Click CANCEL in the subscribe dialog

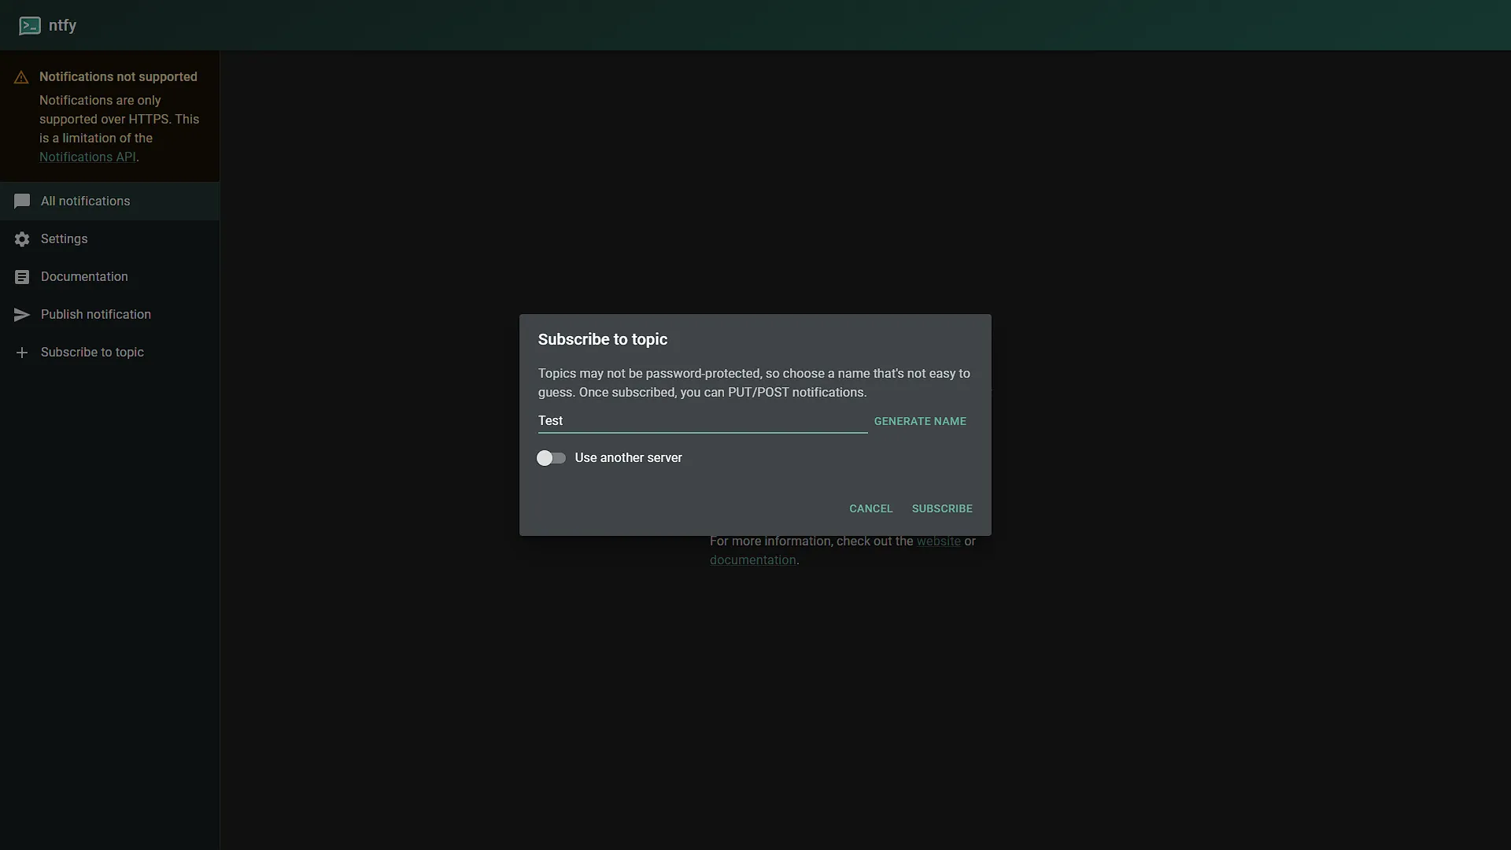click(x=870, y=508)
